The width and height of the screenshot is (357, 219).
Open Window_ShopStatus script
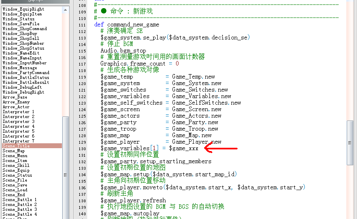click(23, 48)
